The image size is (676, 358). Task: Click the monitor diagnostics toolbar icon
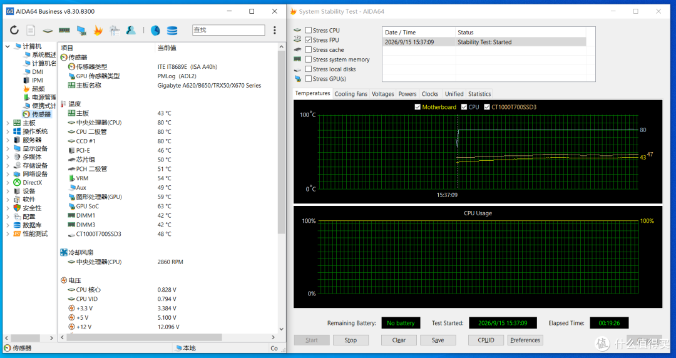(x=81, y=30)
